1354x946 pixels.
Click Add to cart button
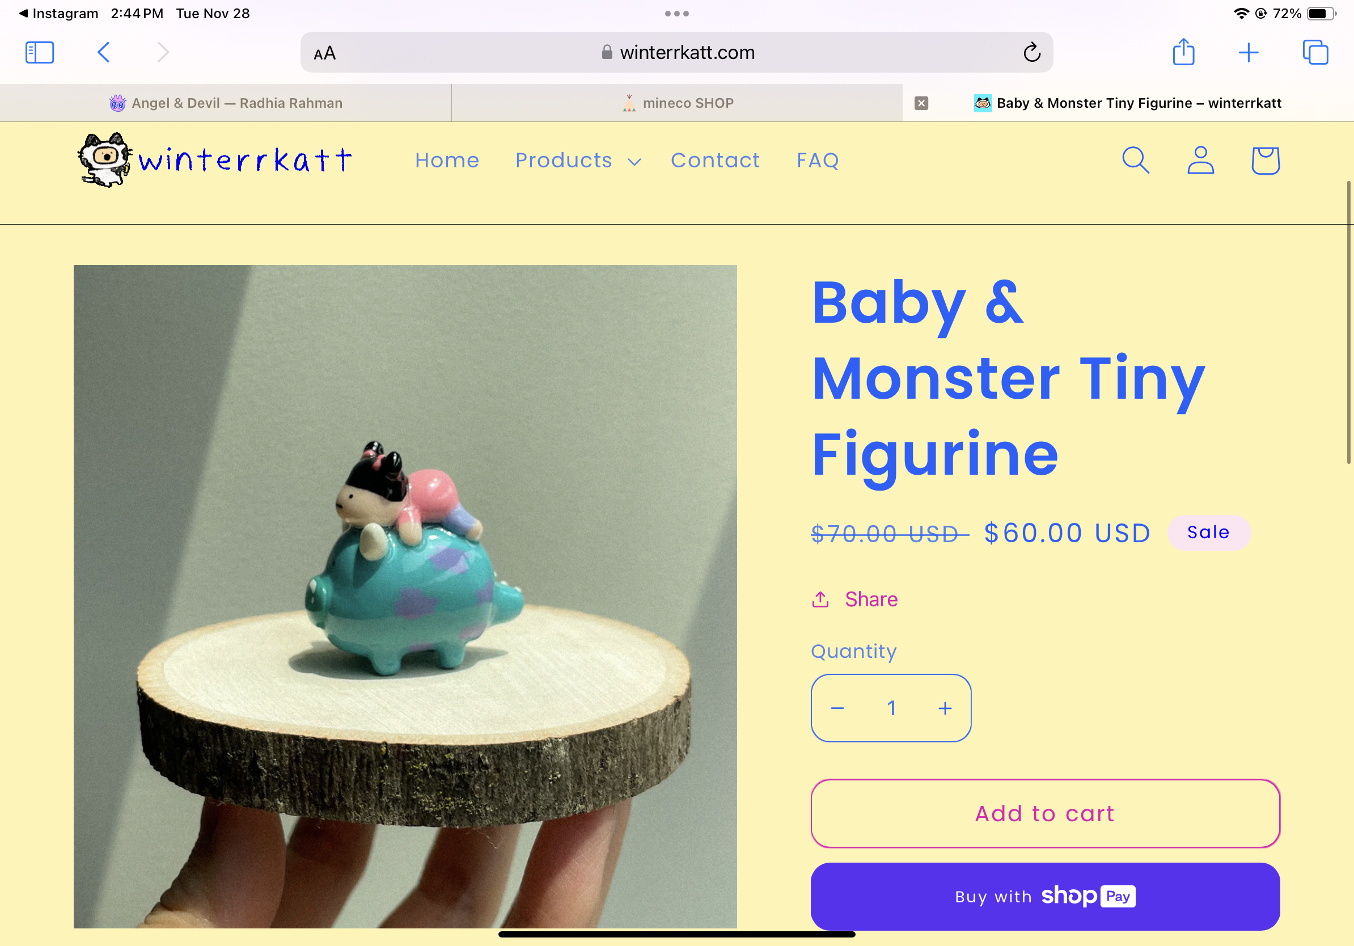[x=1046, y=813]
